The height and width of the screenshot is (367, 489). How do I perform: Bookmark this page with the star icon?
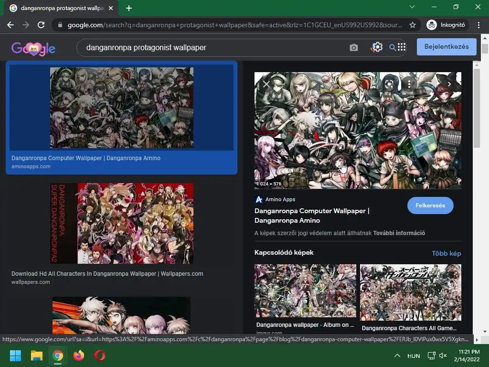413,25
